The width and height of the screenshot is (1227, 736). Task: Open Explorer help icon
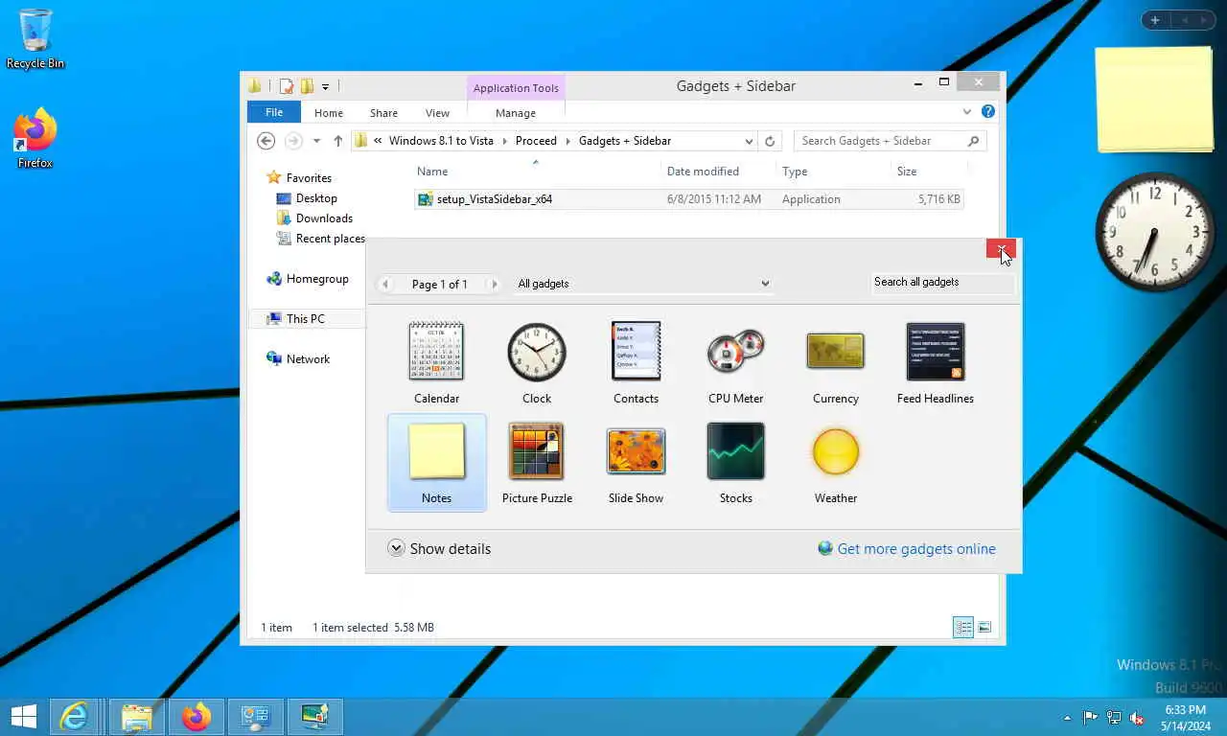click(x=988, y=112)
